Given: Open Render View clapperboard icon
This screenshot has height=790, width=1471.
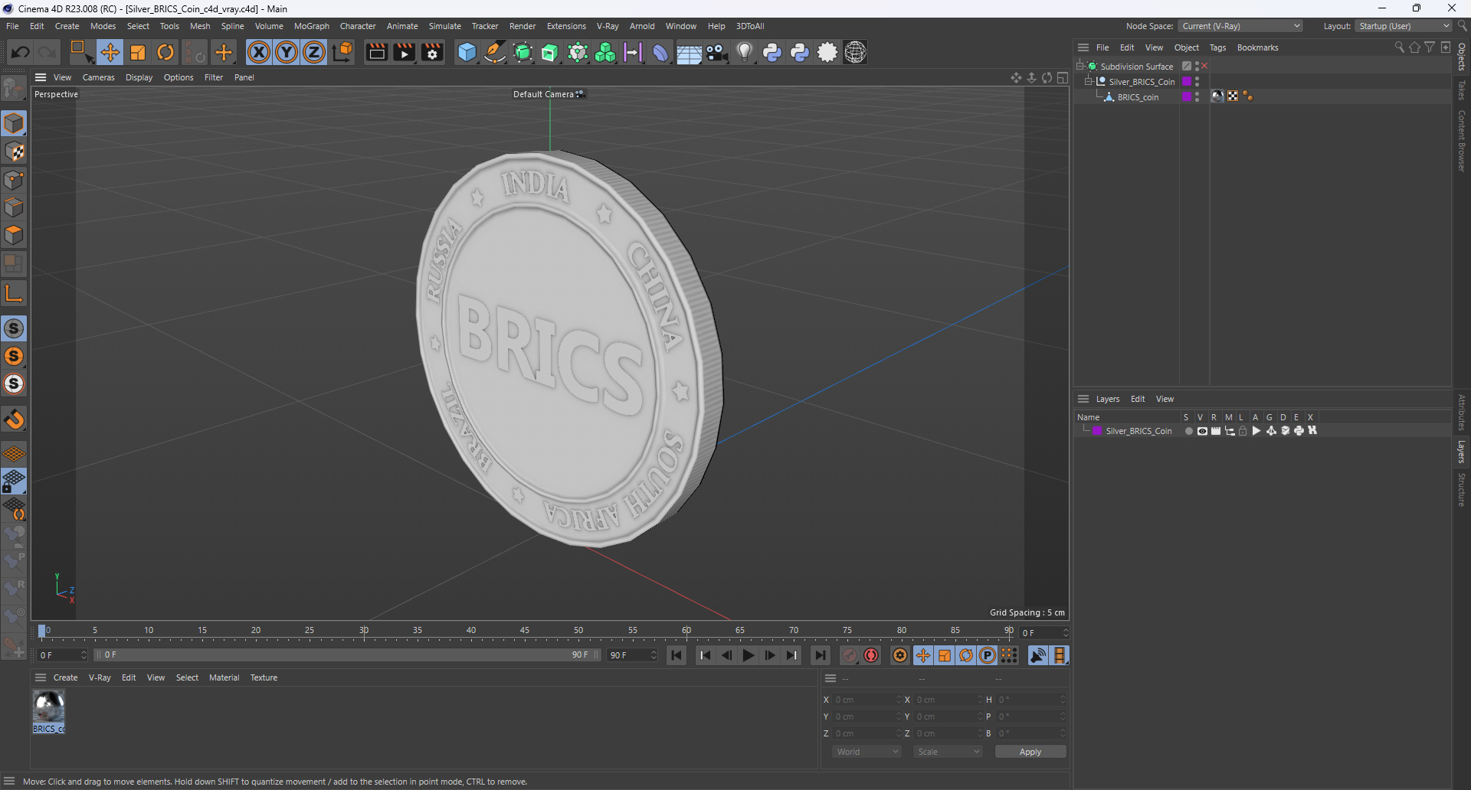Looking at the screenshot, I should 376,52.
